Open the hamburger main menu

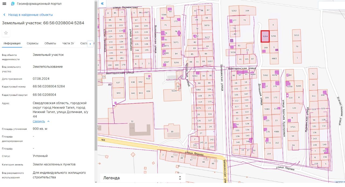pos(4,4)
